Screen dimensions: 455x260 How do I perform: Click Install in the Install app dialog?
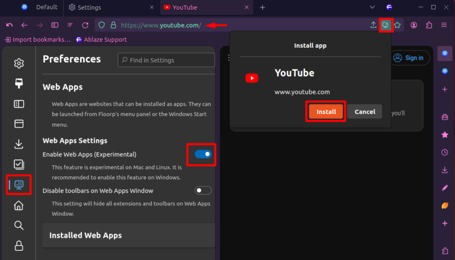tap(326, 112)
